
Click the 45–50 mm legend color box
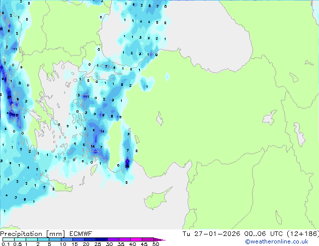tap(148, 239)
